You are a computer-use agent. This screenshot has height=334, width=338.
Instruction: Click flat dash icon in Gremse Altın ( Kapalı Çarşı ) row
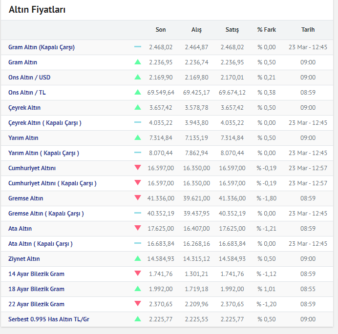click(138, 213)
